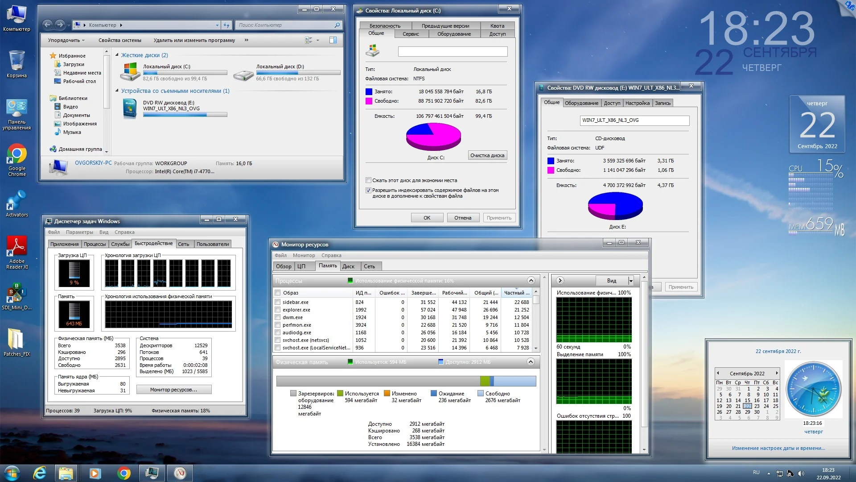Collapse the Процессы section in Resource Monitor

point(531,281)
